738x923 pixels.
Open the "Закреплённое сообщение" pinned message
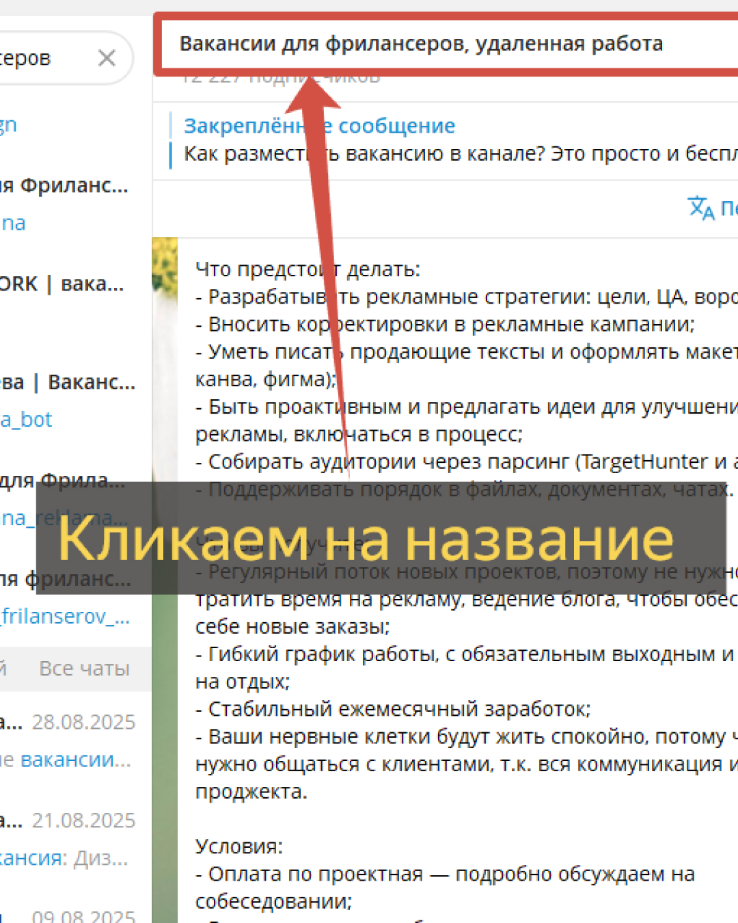point(320,126)
